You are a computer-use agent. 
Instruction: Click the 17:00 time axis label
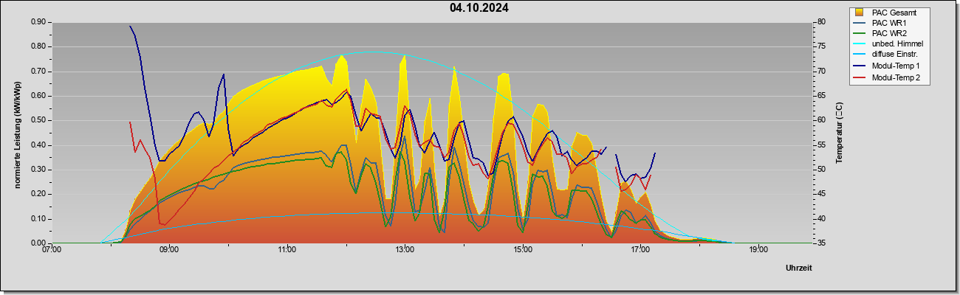[640, 249]
